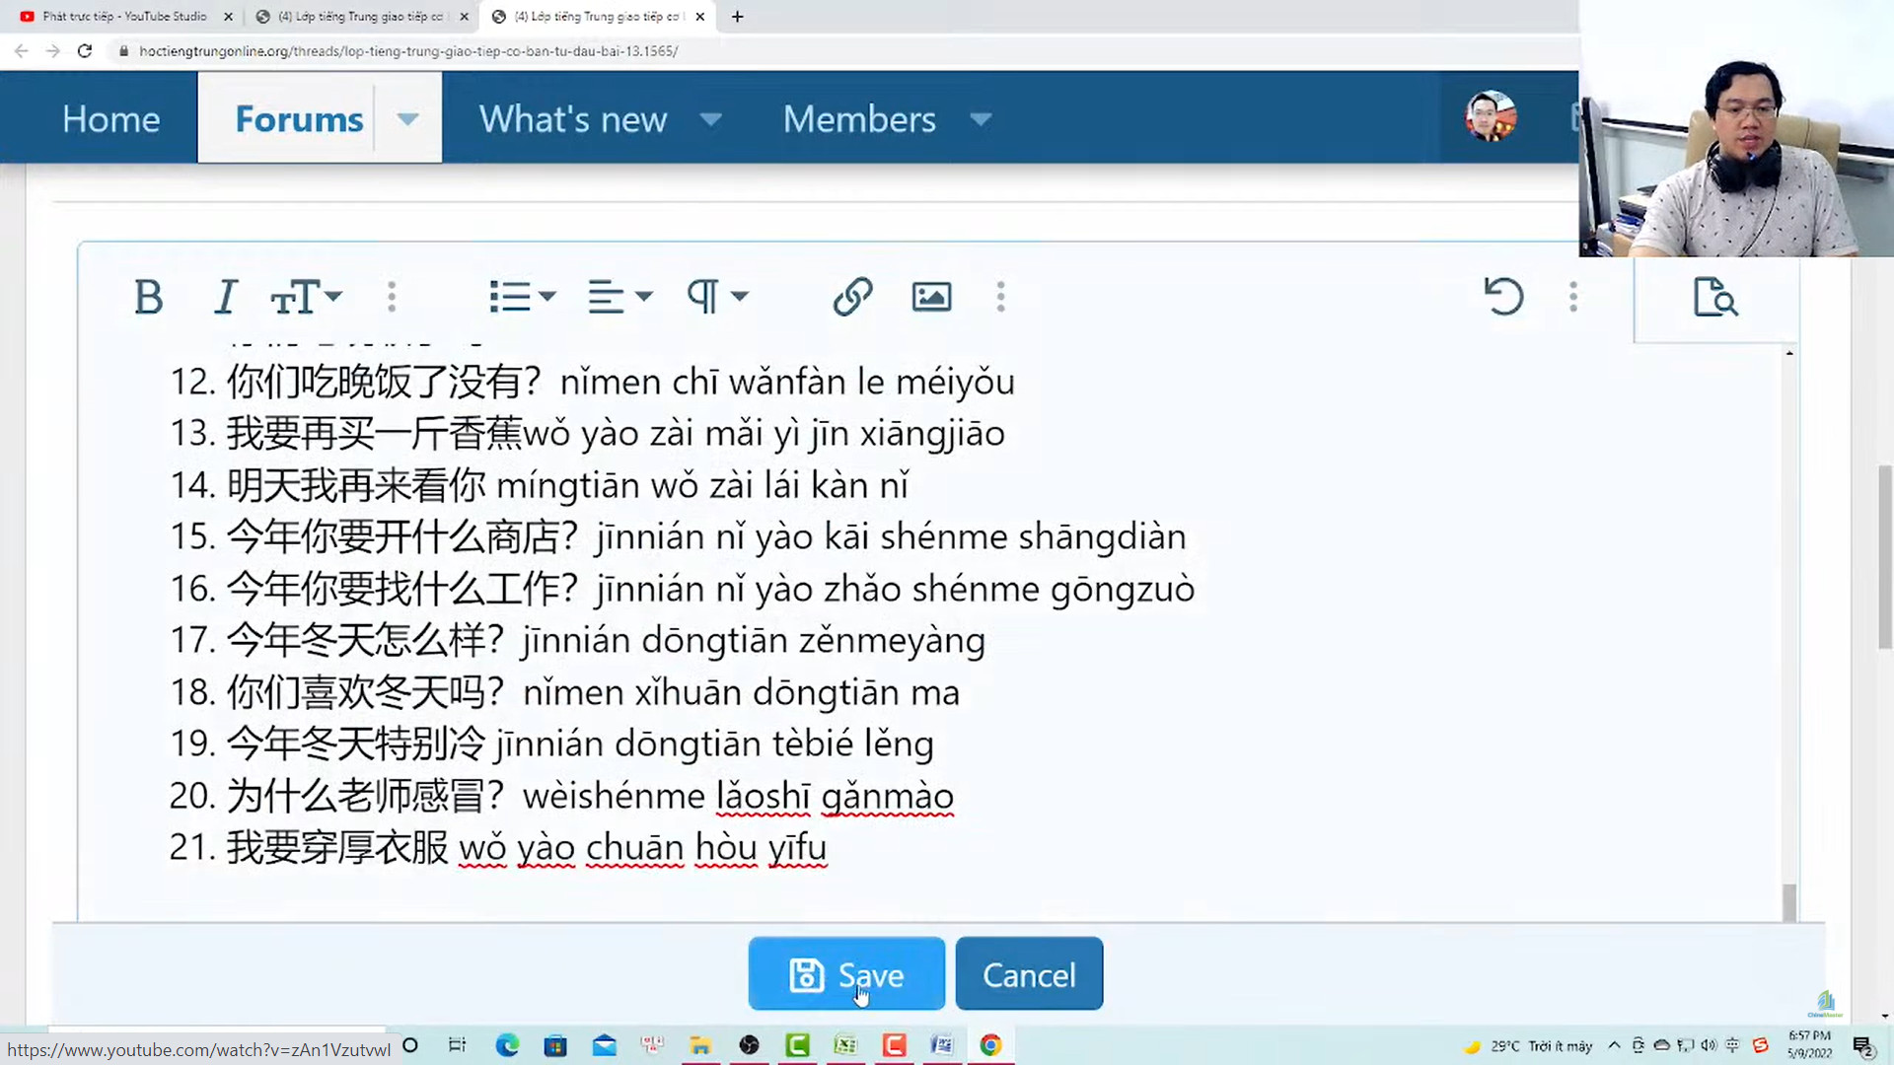Expand text alignment dropdown
Viewport: 1894px width, 1065px height.
pyautogui.click(x=620, y=297)
